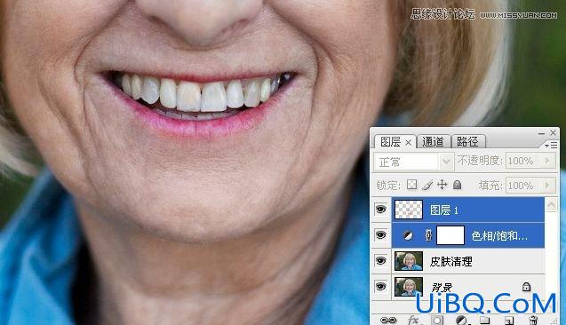Create new adjustment layer half-circle icon
This screenshot has width=566, height=325.
(x=461, y=321)
